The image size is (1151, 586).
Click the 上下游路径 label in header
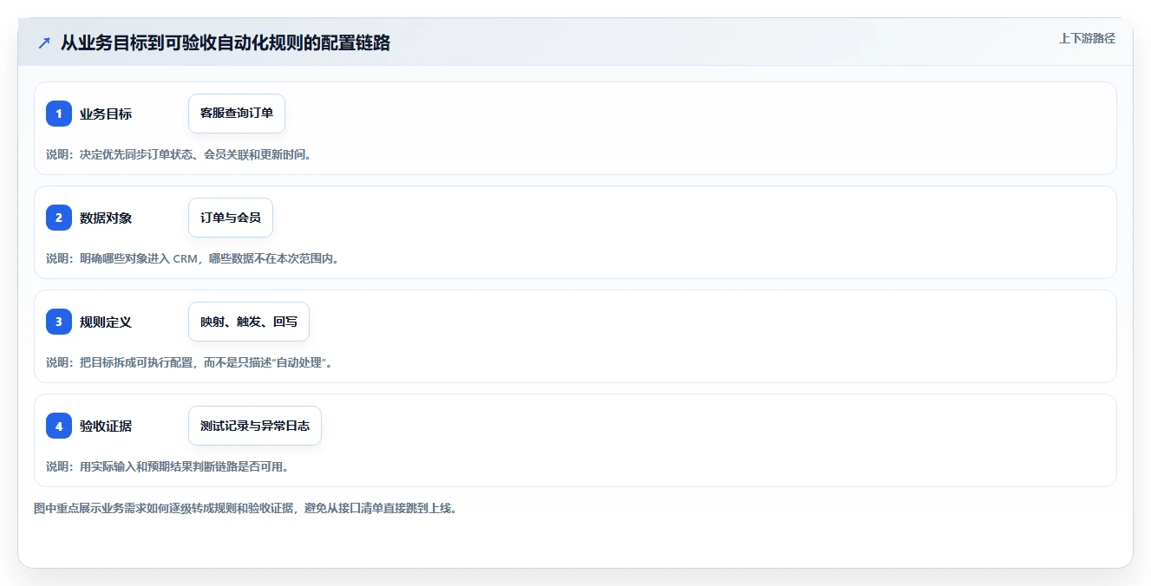1087,39
